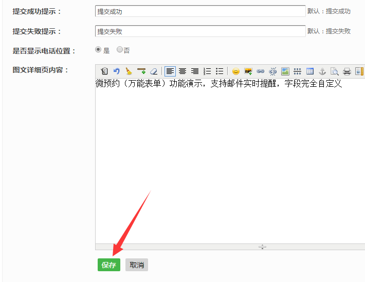Click the template layout icon at toolbar end

click(359, 71)
